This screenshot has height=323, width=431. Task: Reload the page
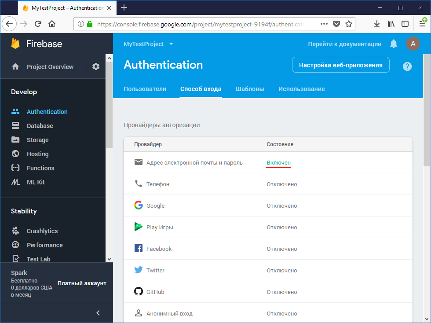[38, 24]
